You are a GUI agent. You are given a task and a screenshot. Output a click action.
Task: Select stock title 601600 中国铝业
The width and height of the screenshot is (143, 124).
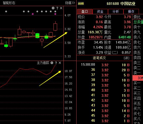point(121,4)
